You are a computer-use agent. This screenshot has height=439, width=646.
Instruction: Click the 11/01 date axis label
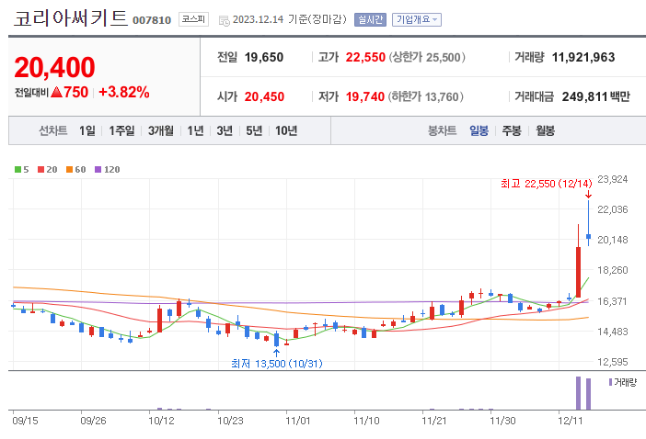pos(298,421)
